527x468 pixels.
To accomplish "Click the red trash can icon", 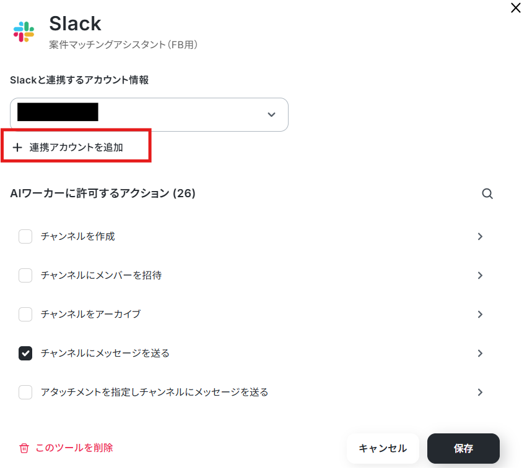I will 24,448.
